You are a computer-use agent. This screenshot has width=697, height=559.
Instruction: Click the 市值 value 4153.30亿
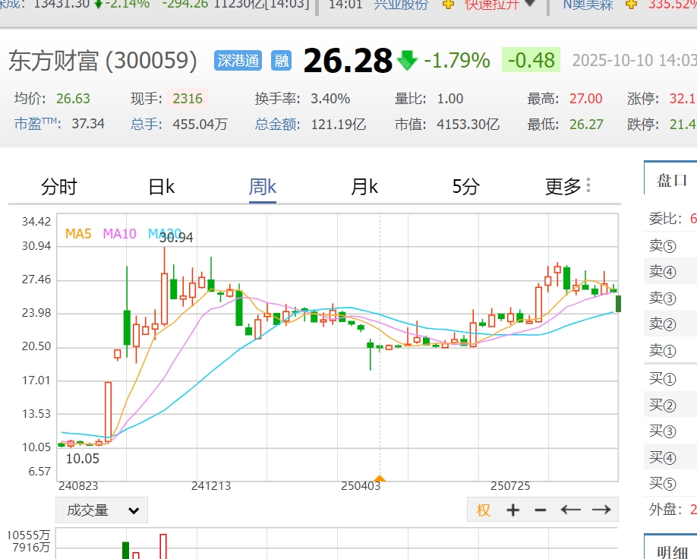[x=468, y=124]
